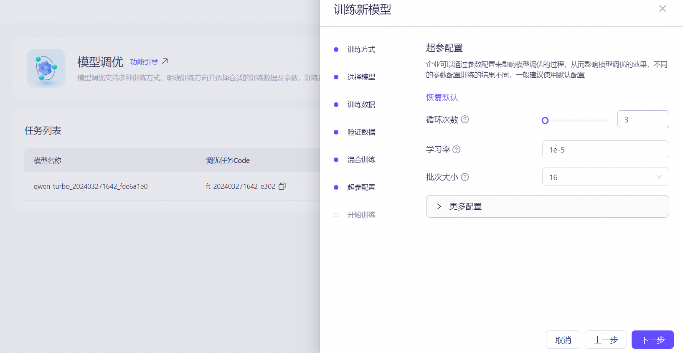Go back with the 上一步 button
683x353 pixels.
(x=606, y=340)
